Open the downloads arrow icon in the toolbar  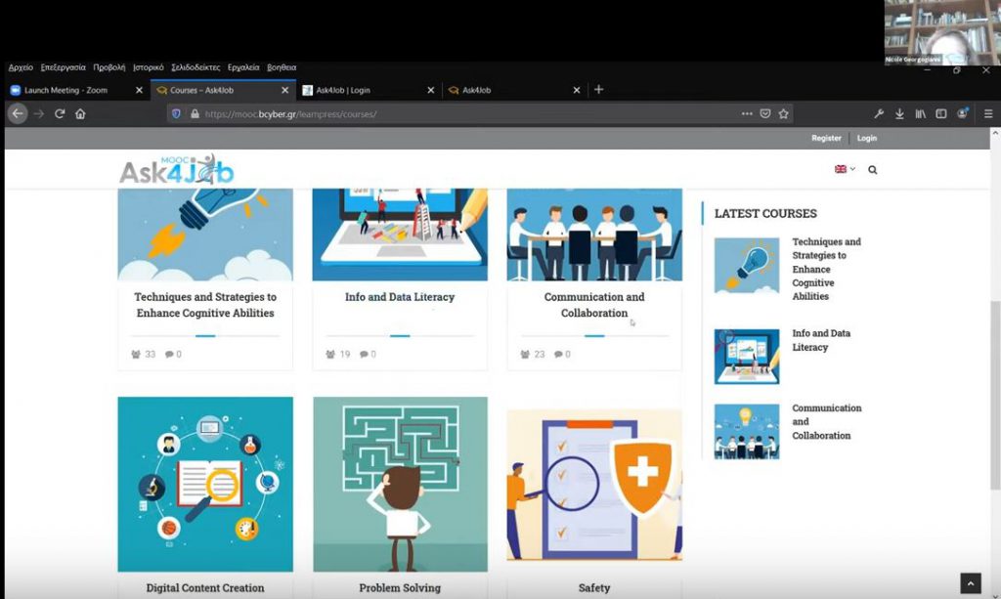point(899,113)
